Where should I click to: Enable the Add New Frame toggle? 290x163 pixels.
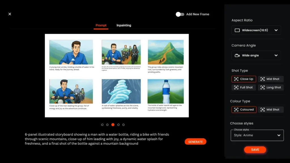(x=180, y=14)
